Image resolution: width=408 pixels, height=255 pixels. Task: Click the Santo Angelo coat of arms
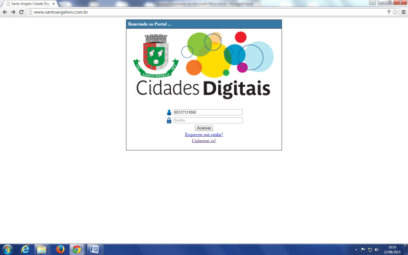point(156,56)
